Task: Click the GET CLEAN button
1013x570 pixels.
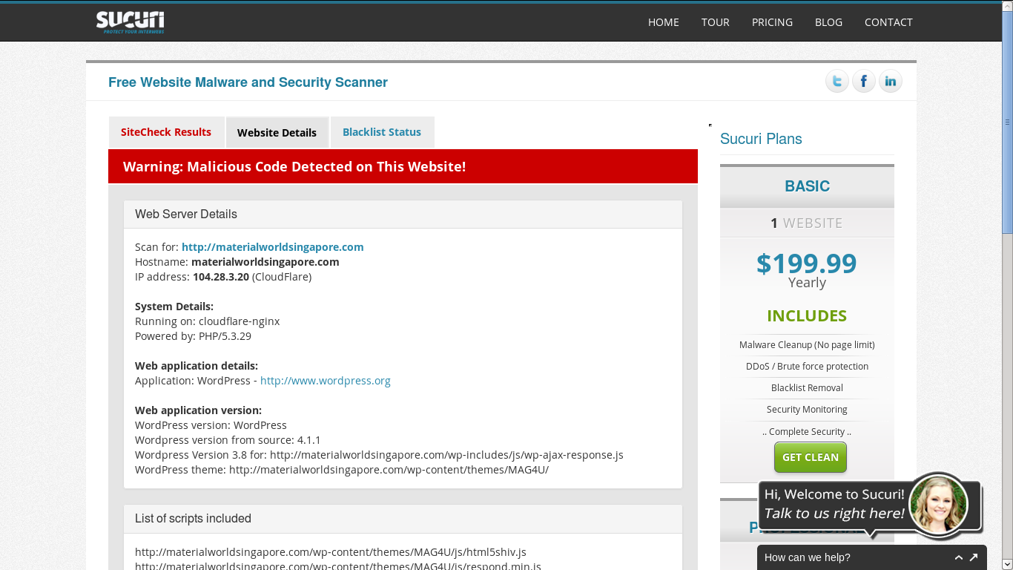Action: pos(811,457)
